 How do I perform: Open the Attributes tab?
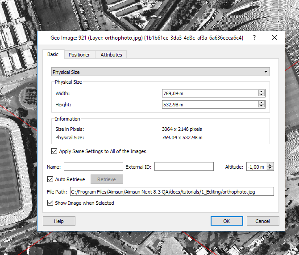pyautogui.click(x=111, y=55)
